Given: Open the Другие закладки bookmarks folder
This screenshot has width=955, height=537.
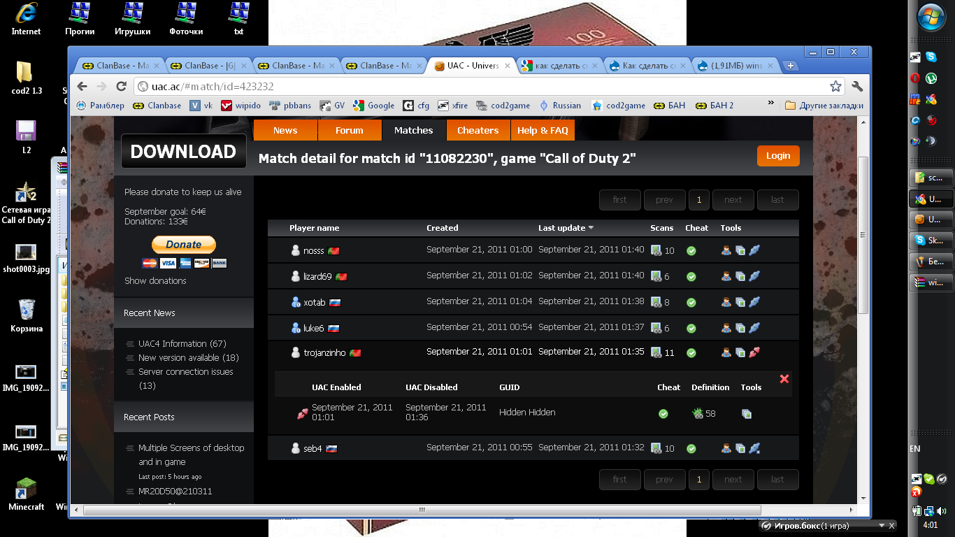Looking at the screenshot, I should pyautogui.click(x=824, y=106).
